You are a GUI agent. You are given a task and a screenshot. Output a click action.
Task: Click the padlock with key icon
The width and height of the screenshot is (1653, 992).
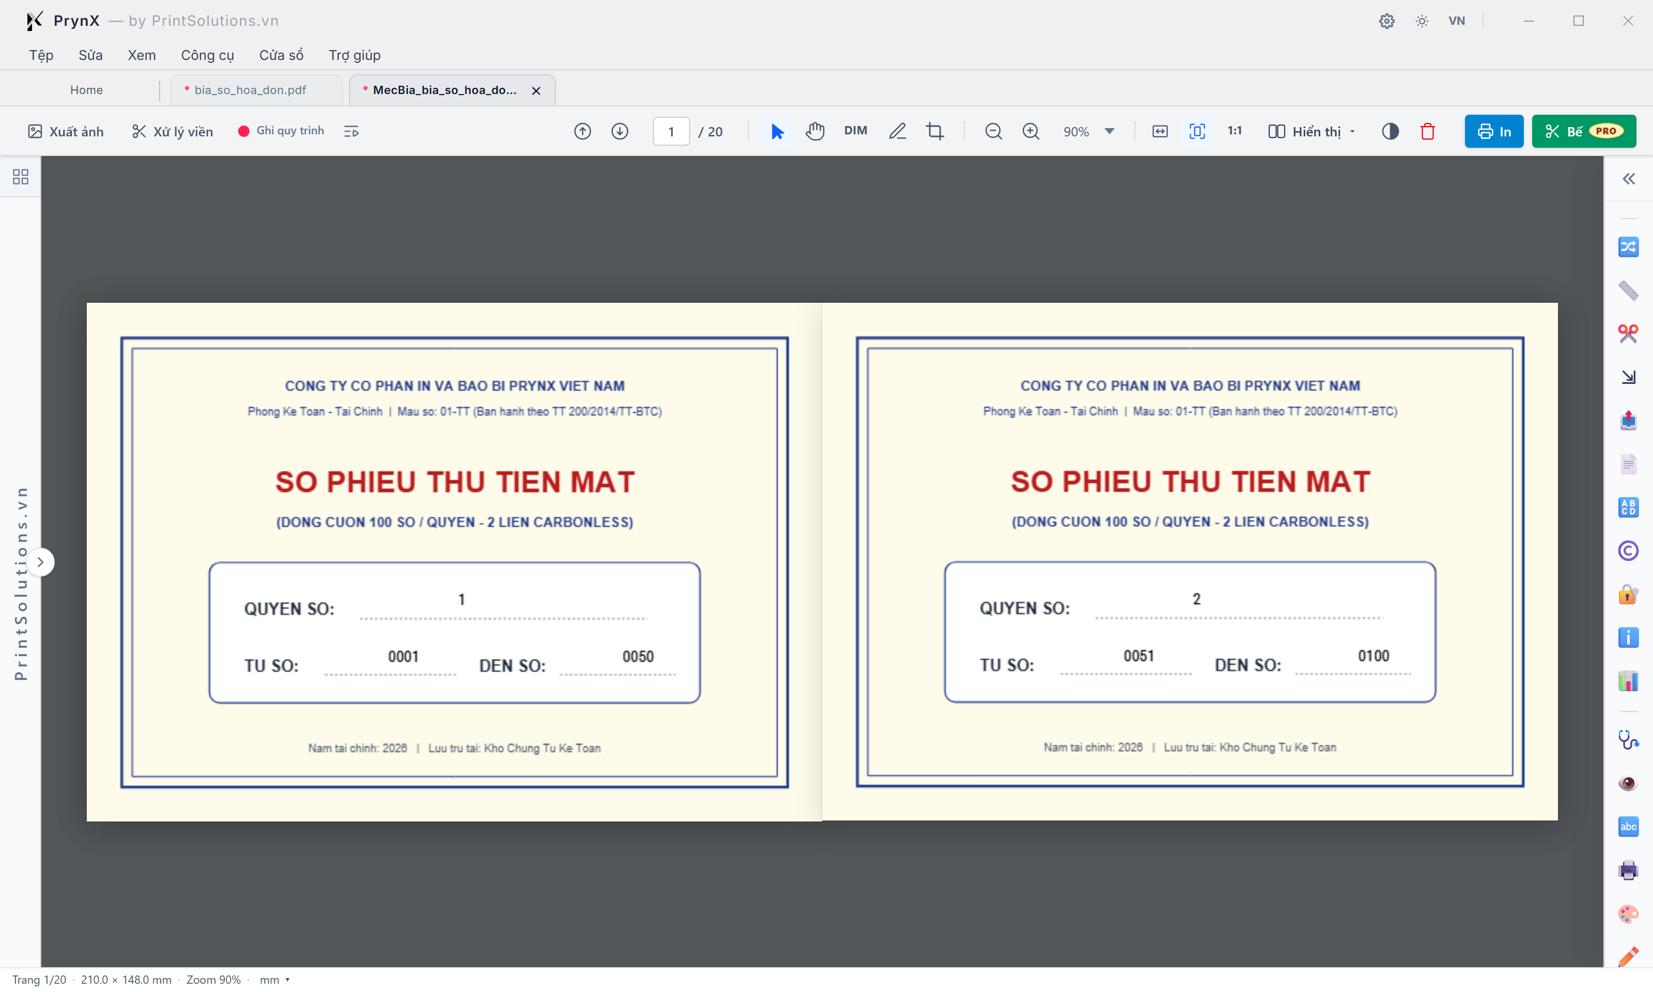tap(1628, 594)
